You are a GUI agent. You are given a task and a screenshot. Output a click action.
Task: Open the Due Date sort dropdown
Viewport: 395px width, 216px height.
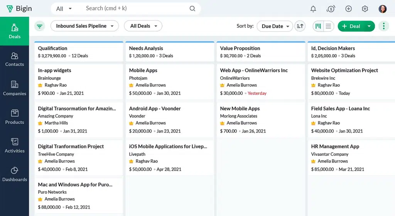275,26
